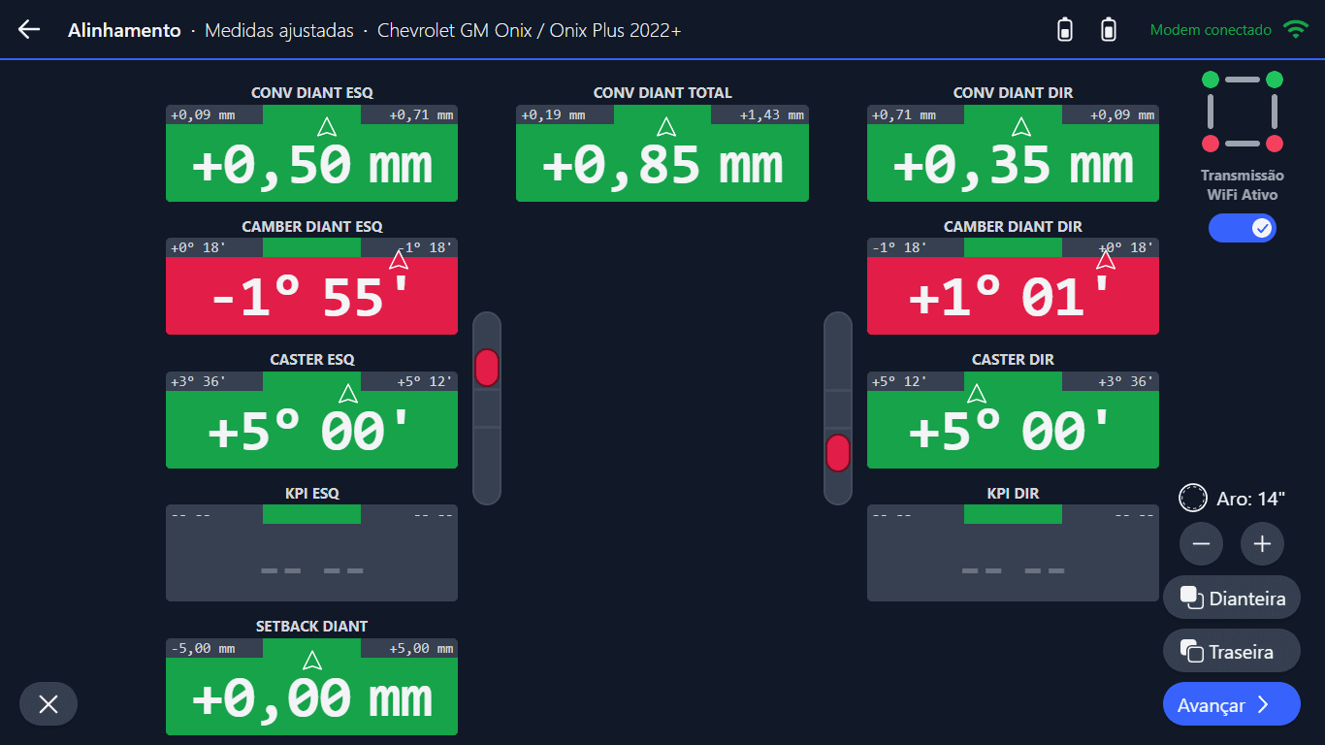Click the back arrow icon

coord(29,30)
